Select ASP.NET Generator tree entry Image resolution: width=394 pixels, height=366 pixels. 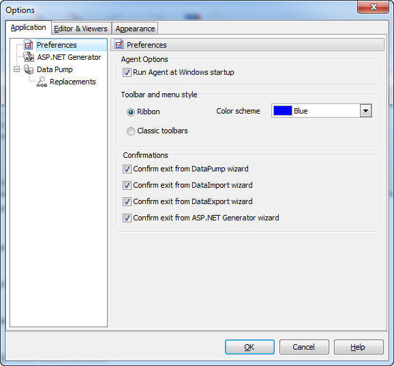tap(69, 57)
